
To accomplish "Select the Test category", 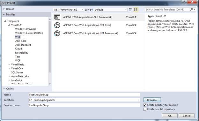I will [x=18, y=57].
